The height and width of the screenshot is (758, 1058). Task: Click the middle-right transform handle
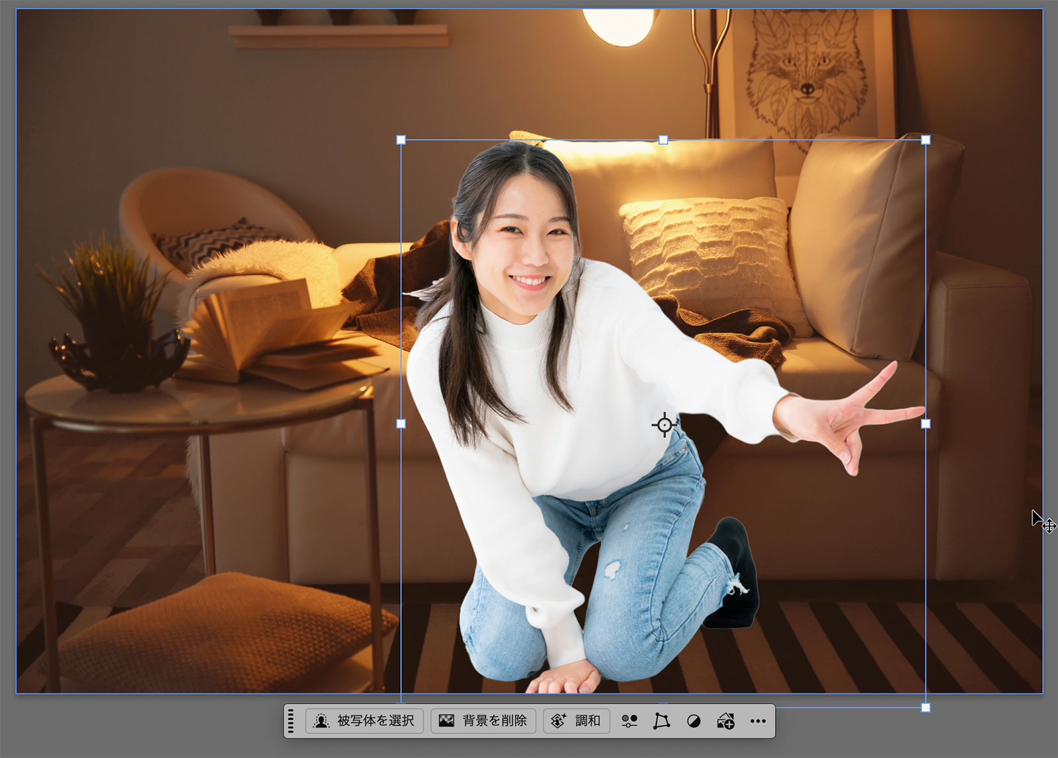pos(926,423)
